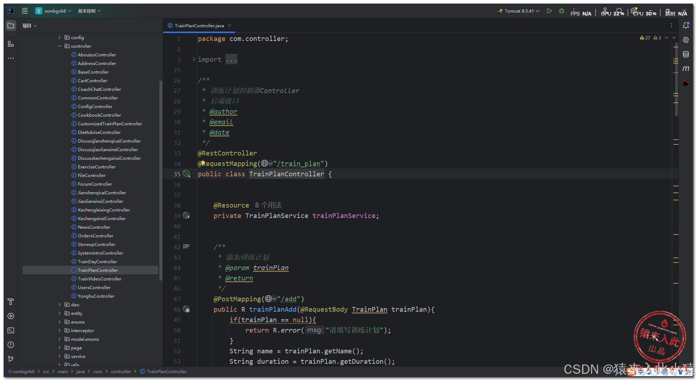The width and height of the screenshot is (697, 381).
Task: Open the AI assistant spiral icon
Action: coord(686,40)
